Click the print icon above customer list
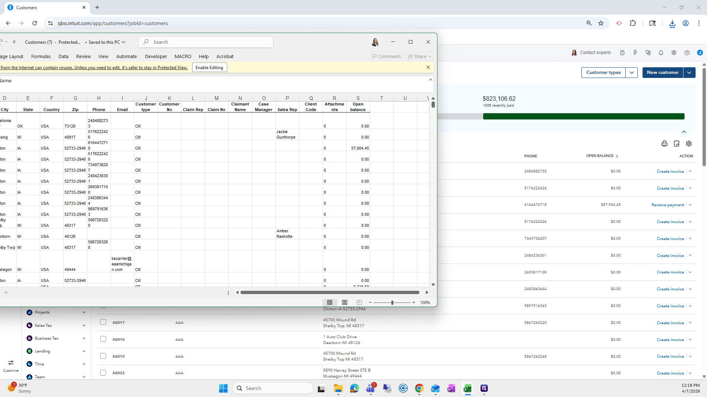The image size is (707, 397). click(x=664, y=144)
